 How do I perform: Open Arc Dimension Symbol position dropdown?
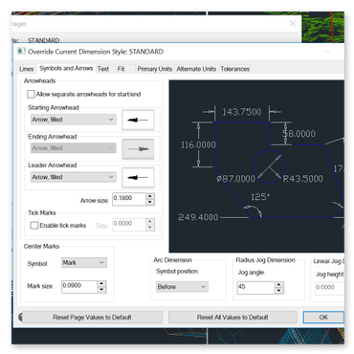(182, 287)
